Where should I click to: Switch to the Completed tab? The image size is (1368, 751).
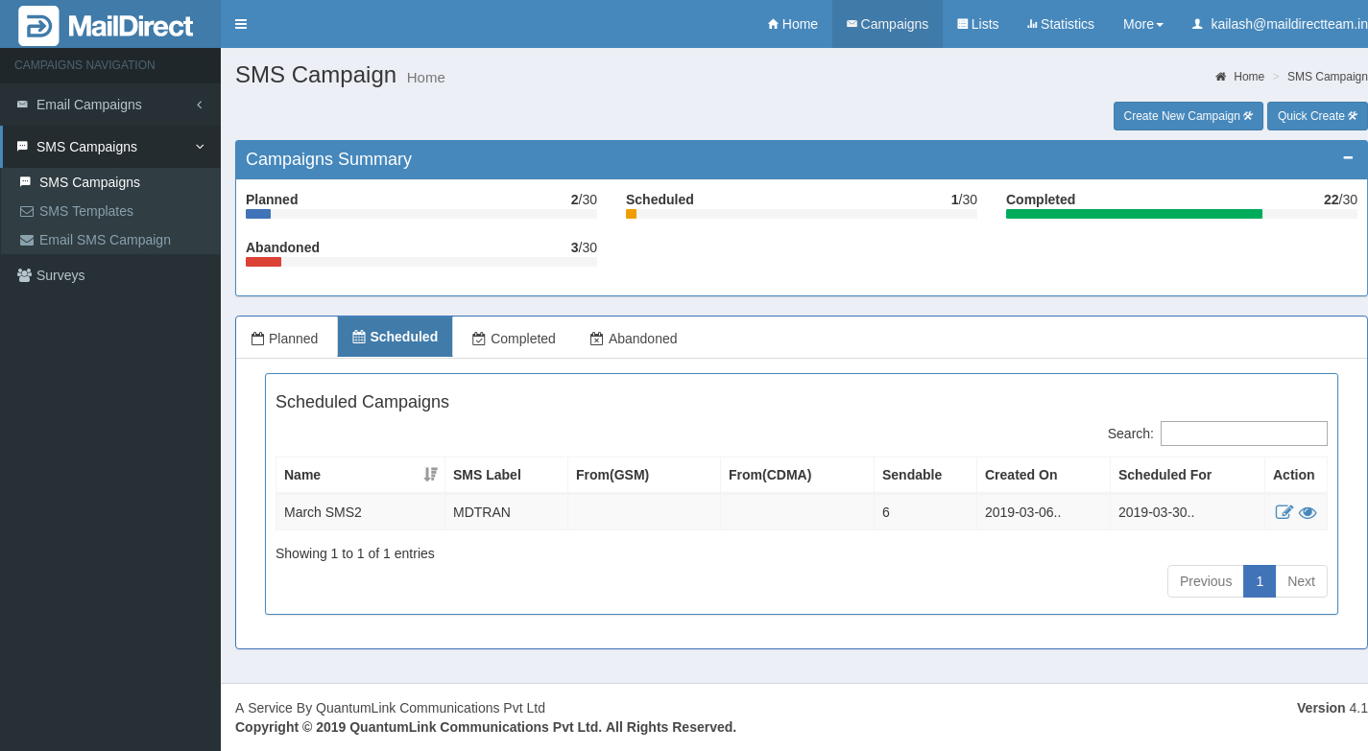coord(514,339)
